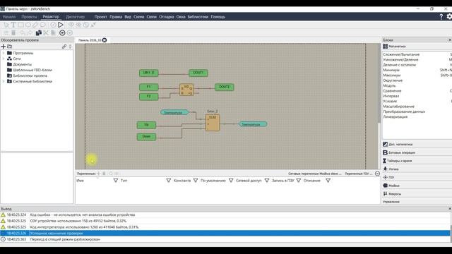452x254 pixels.
Task: Click the redo arrow icon
Action: (x=30, y=33)
